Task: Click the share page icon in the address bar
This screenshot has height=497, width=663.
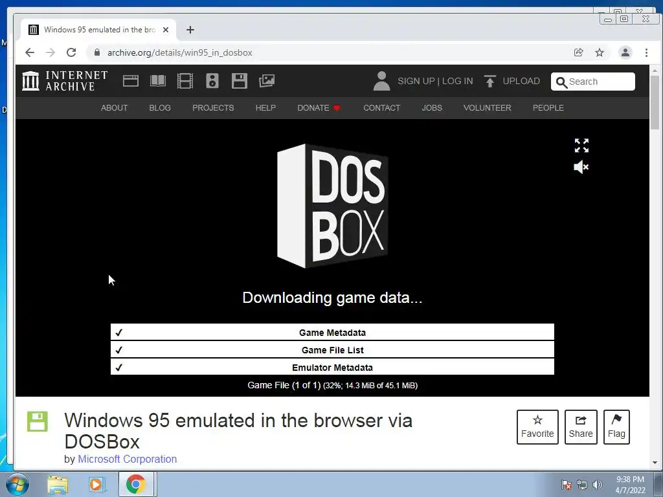Action: coord(578,52)
